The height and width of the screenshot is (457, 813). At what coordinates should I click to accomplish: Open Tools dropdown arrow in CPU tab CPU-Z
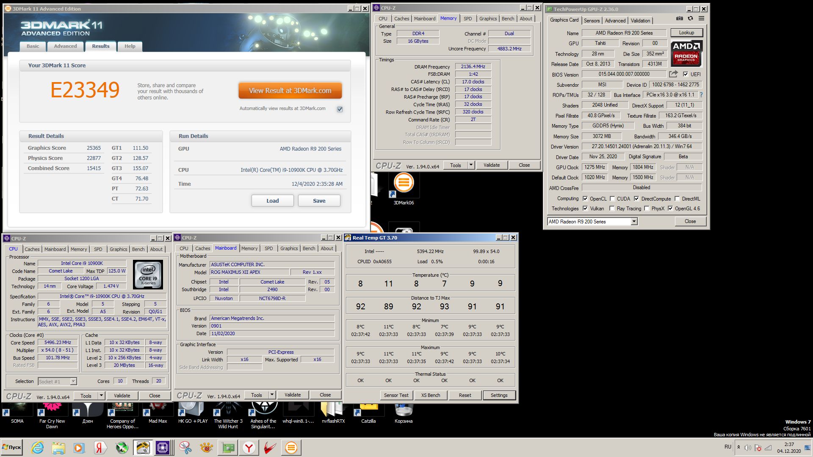coord(101,396)
